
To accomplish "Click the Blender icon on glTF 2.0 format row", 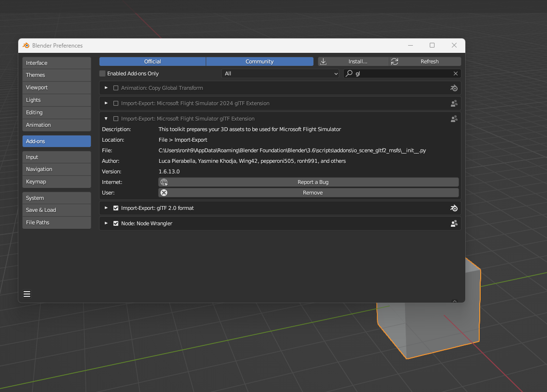I will pyautogui.click(x=454, y=208).
